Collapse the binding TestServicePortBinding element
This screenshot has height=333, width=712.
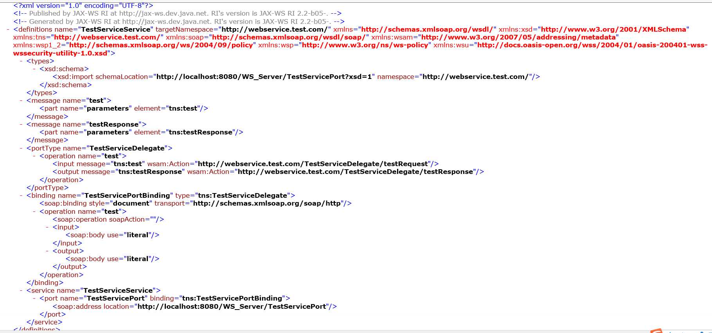[x=21, y=195]
